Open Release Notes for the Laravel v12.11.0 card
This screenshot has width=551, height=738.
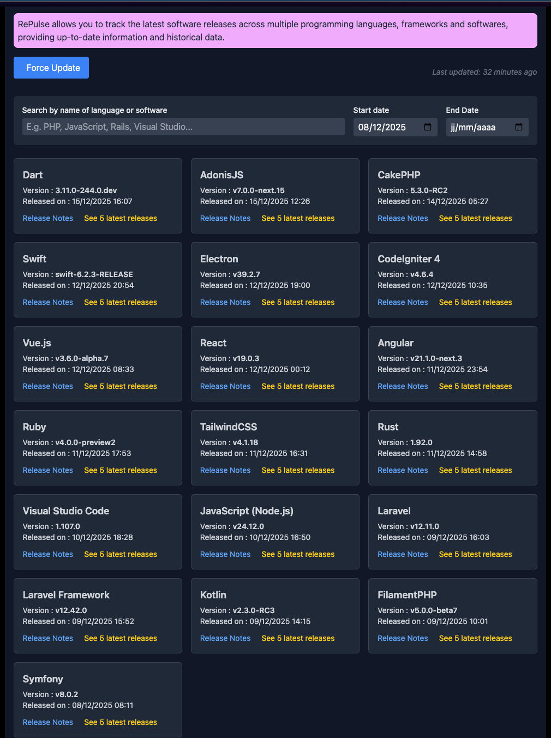pyautogui.click(x=403, y=554)
